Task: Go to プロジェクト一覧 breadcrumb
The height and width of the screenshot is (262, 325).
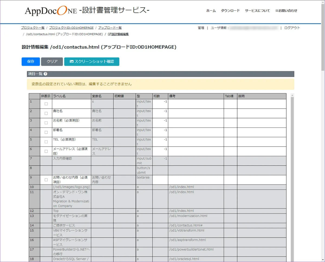Action: coord(33,28)
